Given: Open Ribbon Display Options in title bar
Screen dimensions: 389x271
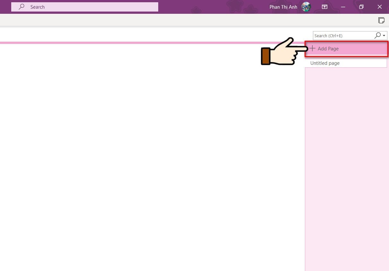Looking at the screenshot, I should 324,7.
